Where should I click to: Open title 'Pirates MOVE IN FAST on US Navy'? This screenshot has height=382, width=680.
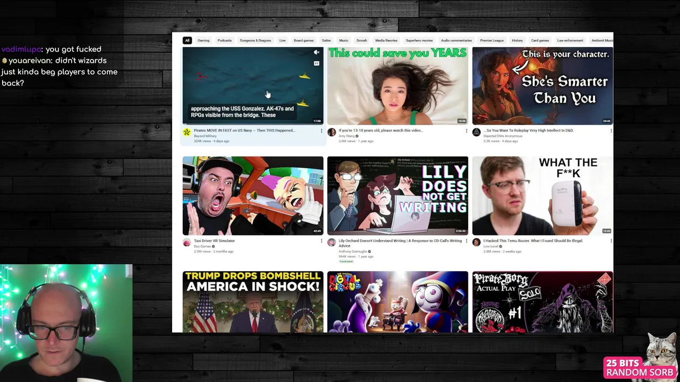click(244, 131)
